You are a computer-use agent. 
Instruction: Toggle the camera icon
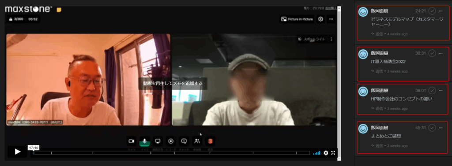(132, 141)
